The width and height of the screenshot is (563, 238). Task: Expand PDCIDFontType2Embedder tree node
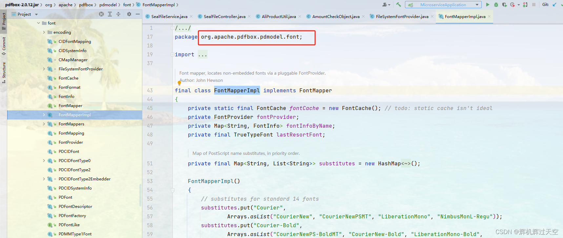point(44,179)
